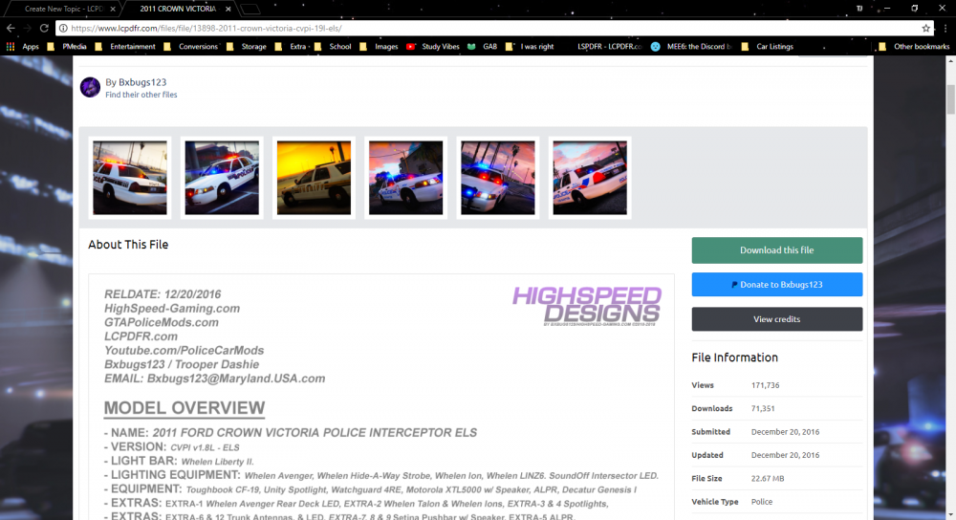The width and height of the screenshot is (956, 520).
Task: Click the Download this file button
Action: pyautogui.click(x=776, y=249)
